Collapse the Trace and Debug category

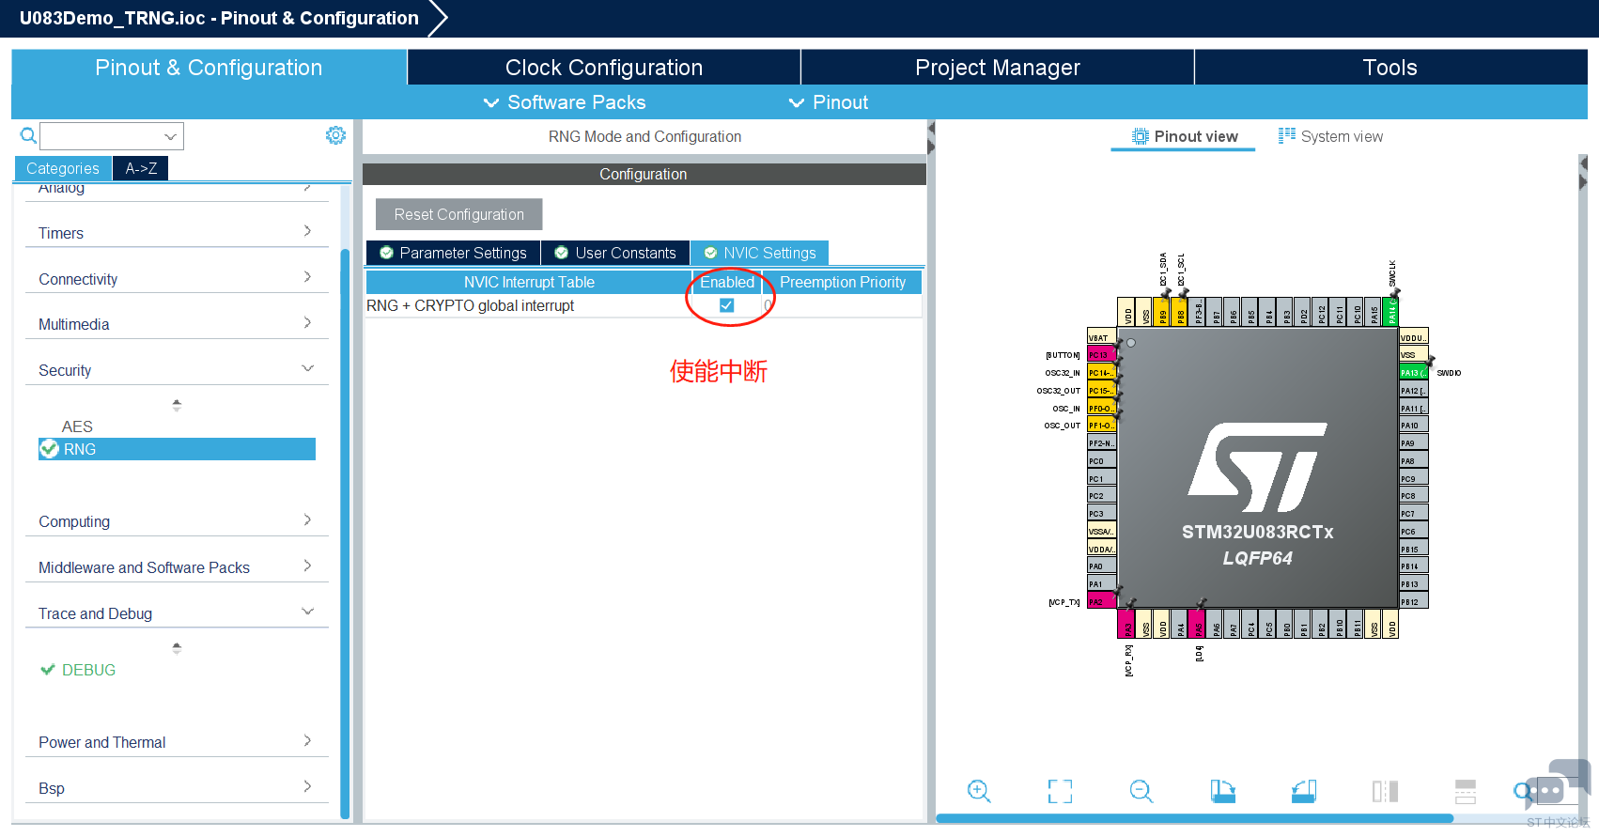[x=177, y=613]
